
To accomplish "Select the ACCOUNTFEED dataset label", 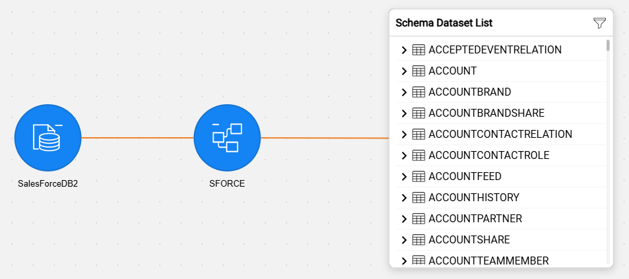I will click(465, 177).
